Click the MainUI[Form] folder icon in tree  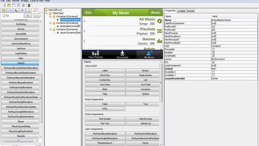47,10
